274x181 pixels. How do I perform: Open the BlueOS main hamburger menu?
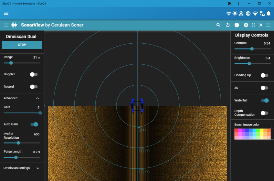click(x=6, y=14)
